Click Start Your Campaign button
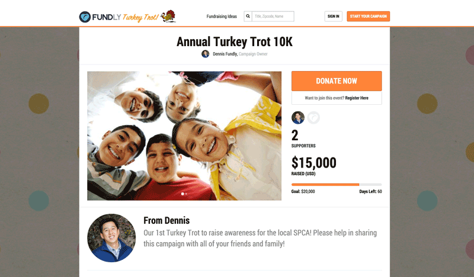474x277 pixels. pyautogui.click(x=368, y=17)
